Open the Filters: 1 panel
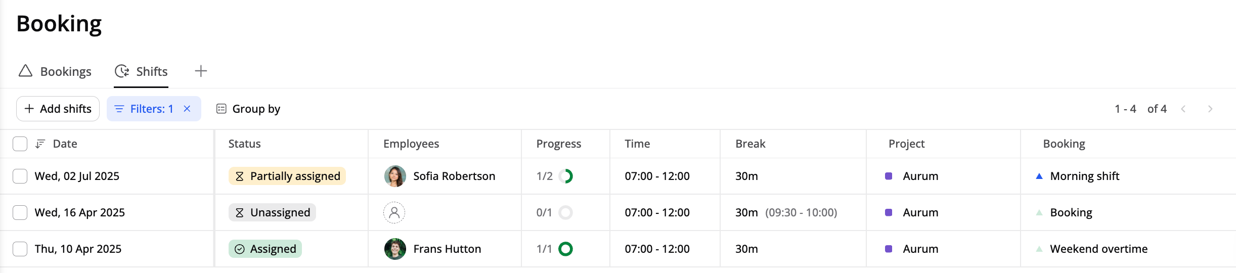 tap(144, 109)
